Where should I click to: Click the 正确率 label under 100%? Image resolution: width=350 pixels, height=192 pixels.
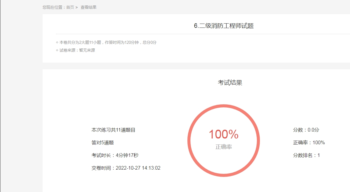click(x=224, y=147)
